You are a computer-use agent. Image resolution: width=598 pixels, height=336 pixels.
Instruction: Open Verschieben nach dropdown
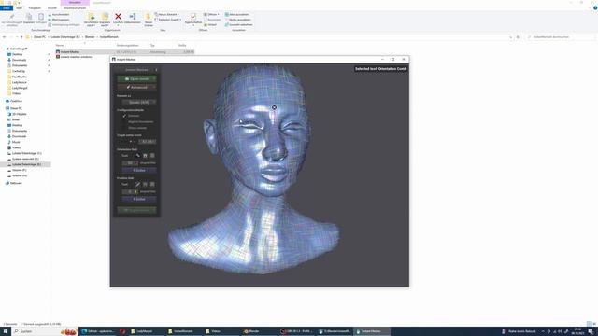click(x=91, y=20)
